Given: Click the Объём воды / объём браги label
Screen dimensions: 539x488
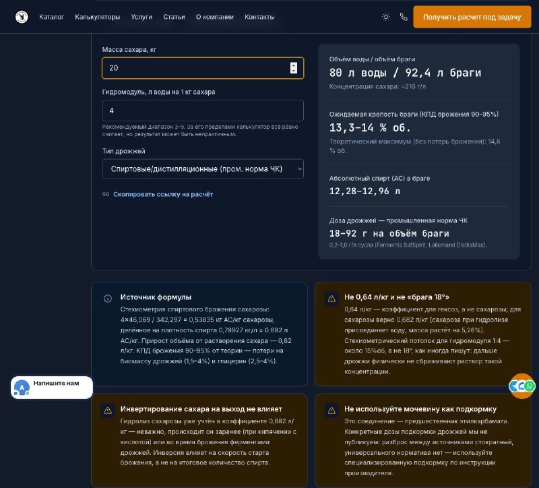Looking at the screenshot, I should pos(372,59).
